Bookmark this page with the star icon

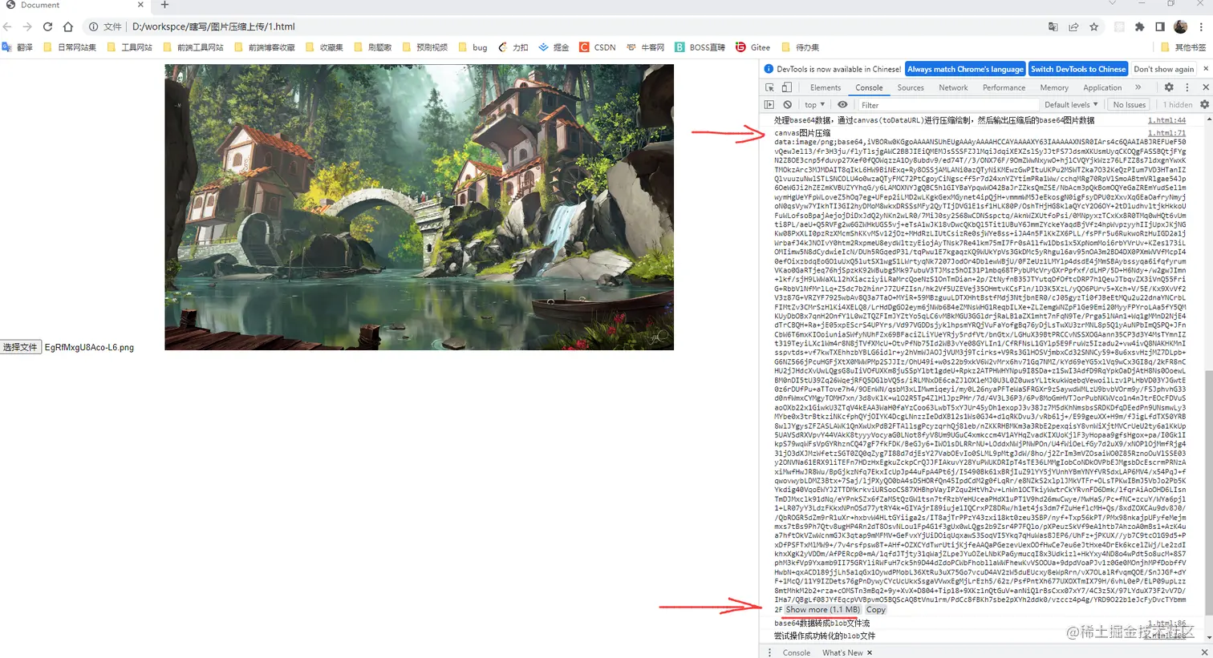[1093, 26]
